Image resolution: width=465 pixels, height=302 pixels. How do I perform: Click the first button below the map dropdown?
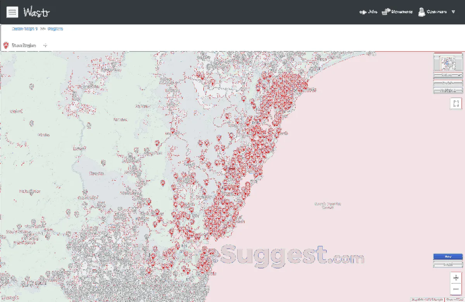448,83
